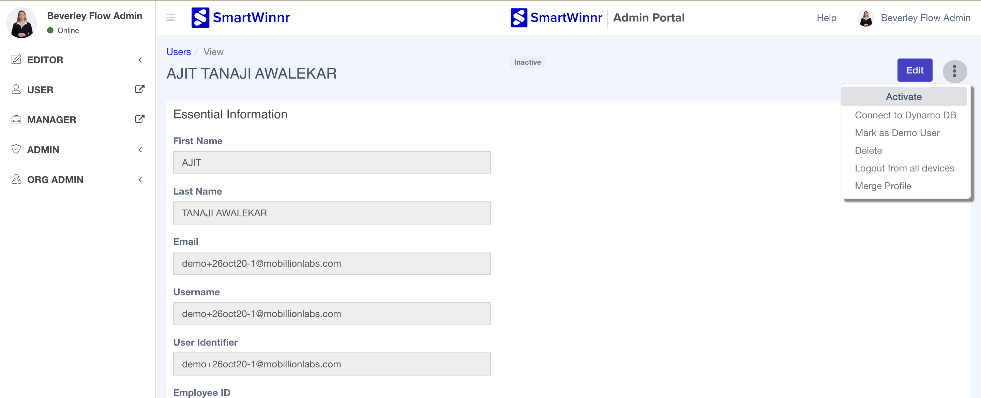Click the Editor pencil icon in sidebar
The height and width of the screenshot is (398, 981).
(x=16, y=59)
